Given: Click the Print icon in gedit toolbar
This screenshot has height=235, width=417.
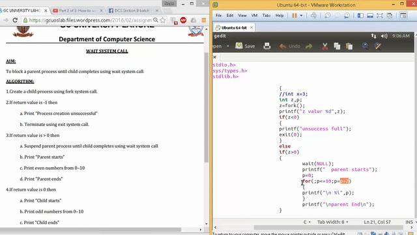Looking at the screenshot, I should tap(266, 46).
